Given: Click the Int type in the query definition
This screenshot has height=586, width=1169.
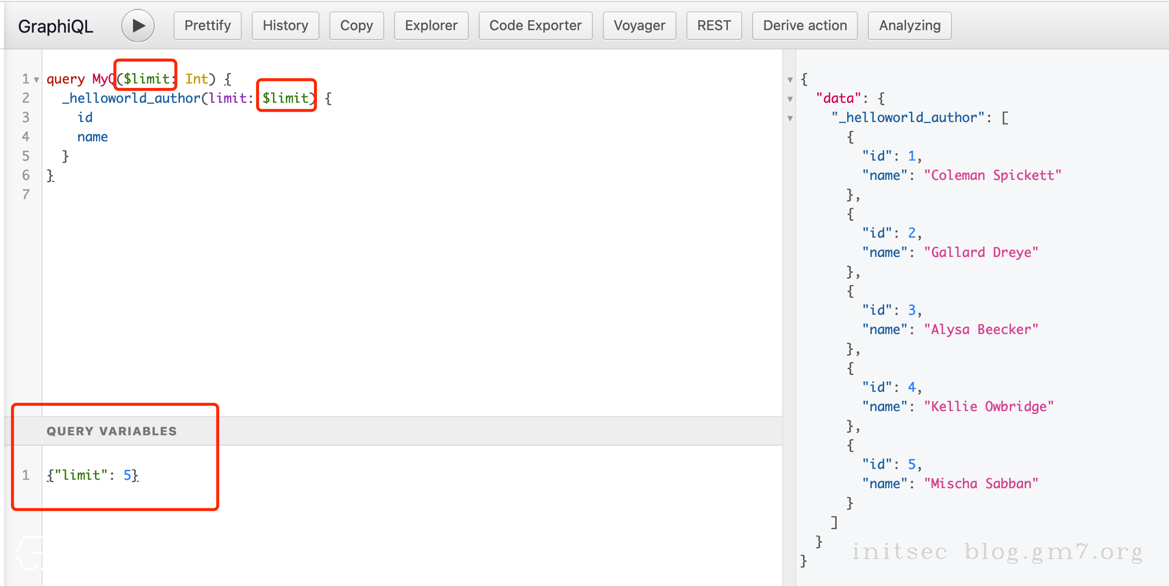Looking at the screenshot, I should point(196,79).
